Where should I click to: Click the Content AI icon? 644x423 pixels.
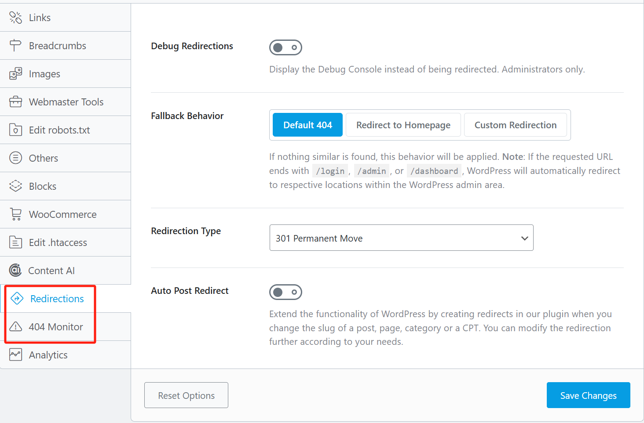pos(15,270)
